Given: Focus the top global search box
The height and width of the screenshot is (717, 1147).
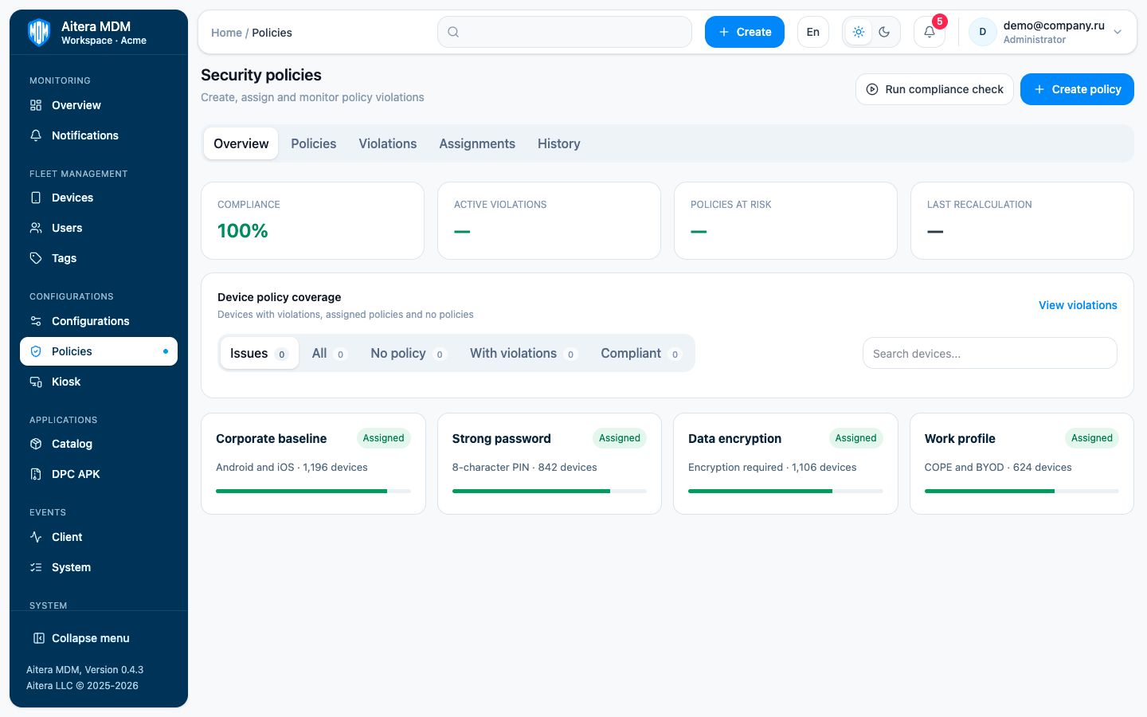Looking at the screenshot, I should pyautogui.click(x=565, y=32).
